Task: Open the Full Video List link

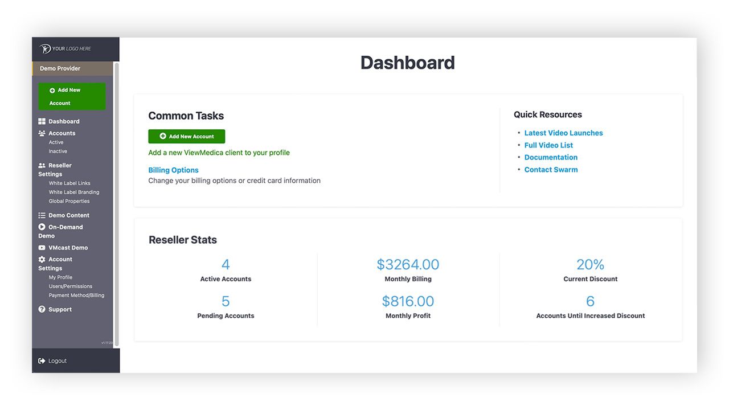Action: click(548, 145)
